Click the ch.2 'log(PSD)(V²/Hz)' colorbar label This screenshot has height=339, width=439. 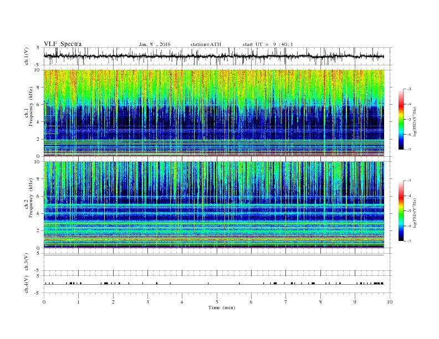point(415,213)
